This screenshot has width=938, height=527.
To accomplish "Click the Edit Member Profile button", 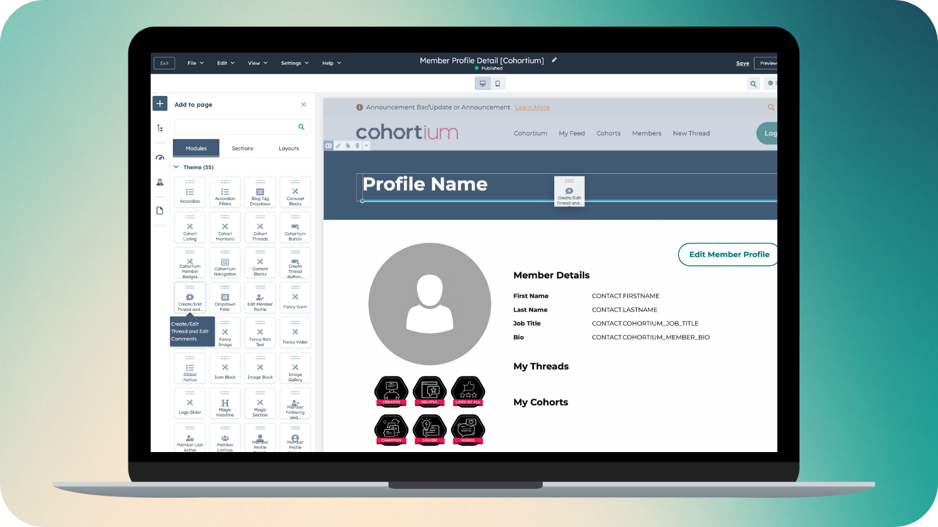I will [x=729, y=254].
